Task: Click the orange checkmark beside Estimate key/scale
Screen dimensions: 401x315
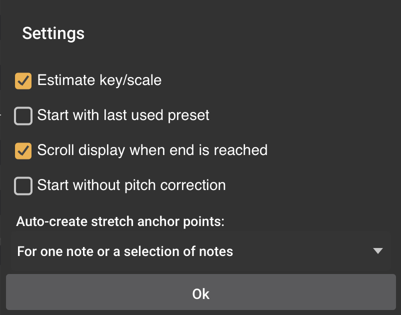Action: pyautogui.click(x=23, y=80)
